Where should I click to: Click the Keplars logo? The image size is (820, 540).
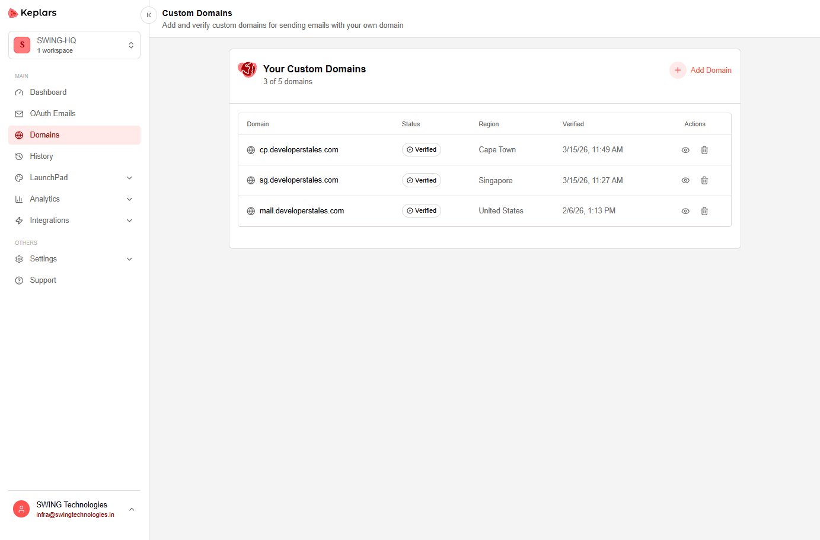tap(33, 13)
